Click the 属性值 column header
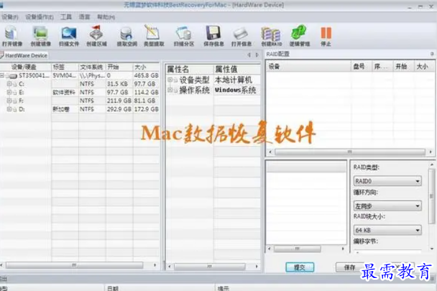The width and height of the screenshot is (437, 291). coord(237,69)
